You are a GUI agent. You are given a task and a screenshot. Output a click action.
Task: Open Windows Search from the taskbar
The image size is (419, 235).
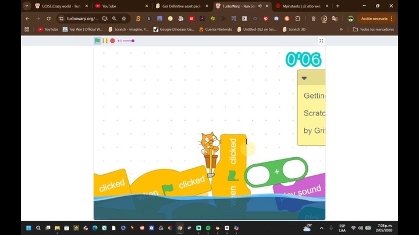[x=38, y=228]
